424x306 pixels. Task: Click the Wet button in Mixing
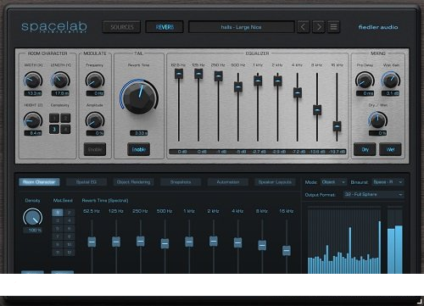tap(390, 149)
